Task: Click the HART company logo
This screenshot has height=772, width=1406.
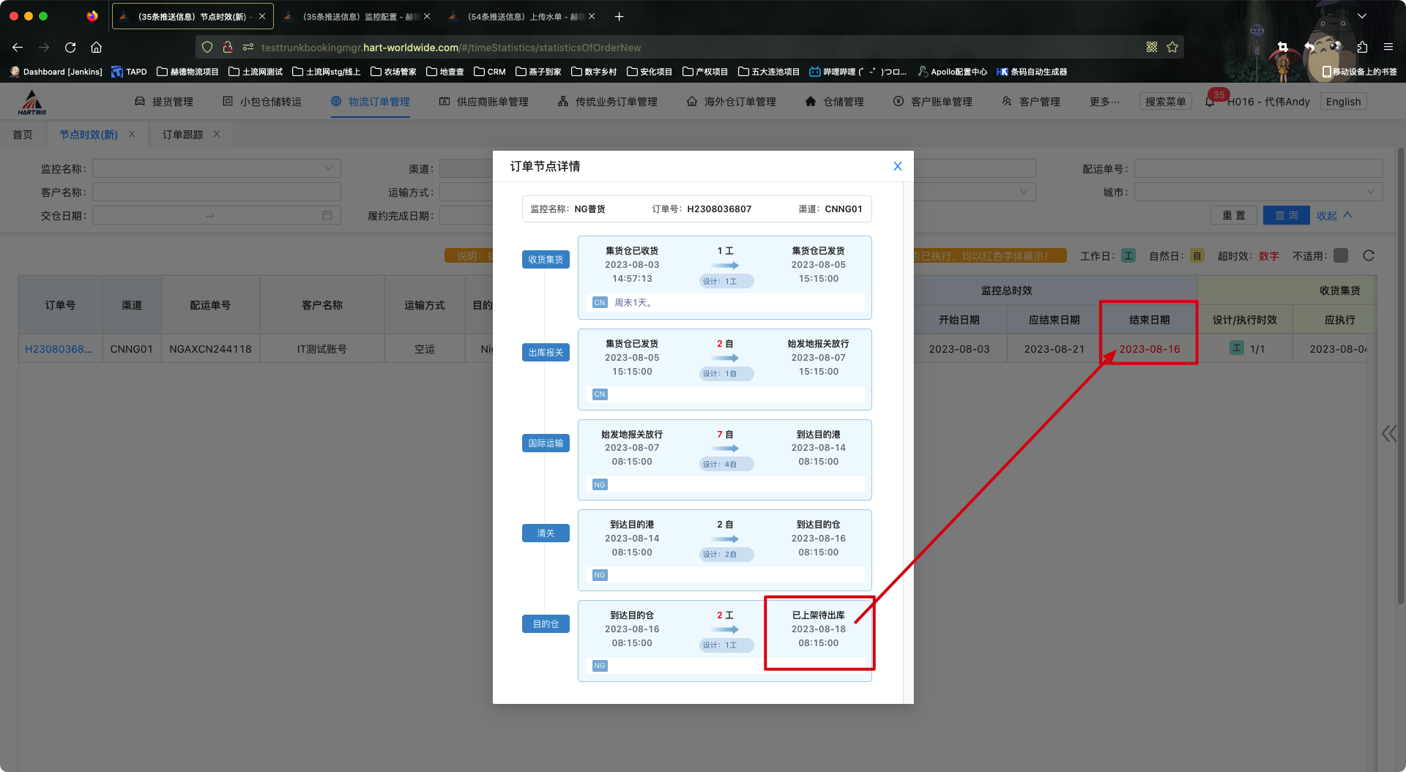Action: pyautogui.click(x=32, y=102)
